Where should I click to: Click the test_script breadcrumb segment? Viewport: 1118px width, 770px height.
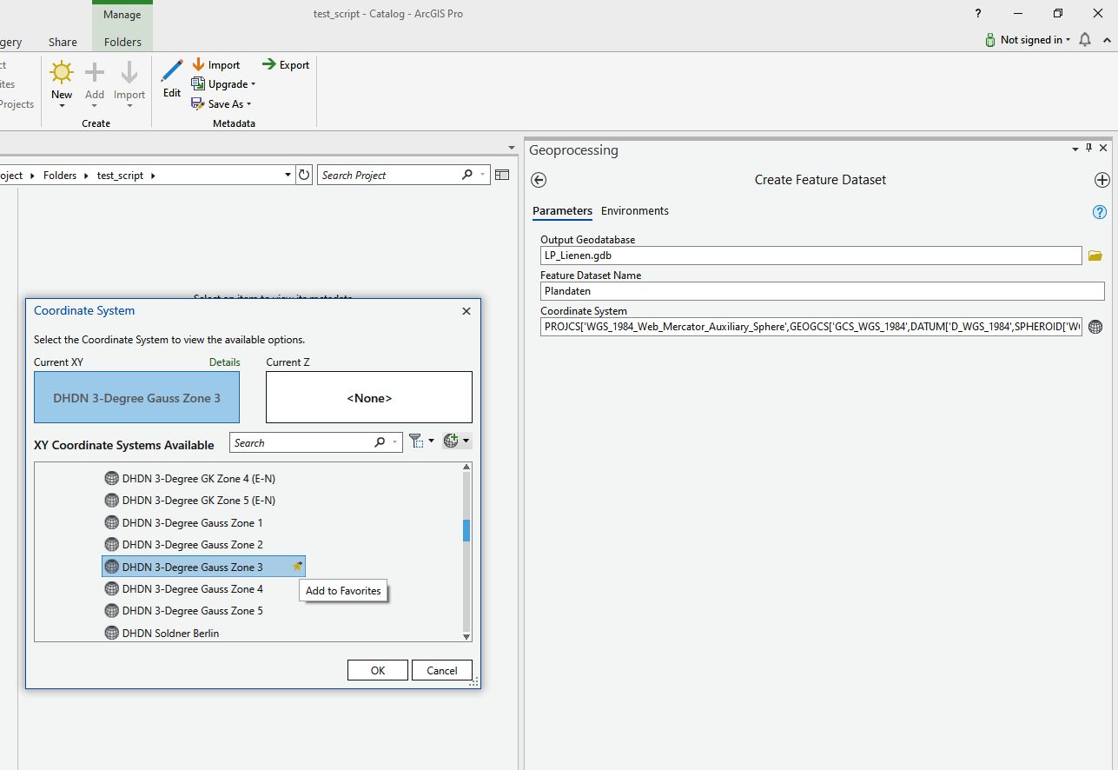coord(120,176)
